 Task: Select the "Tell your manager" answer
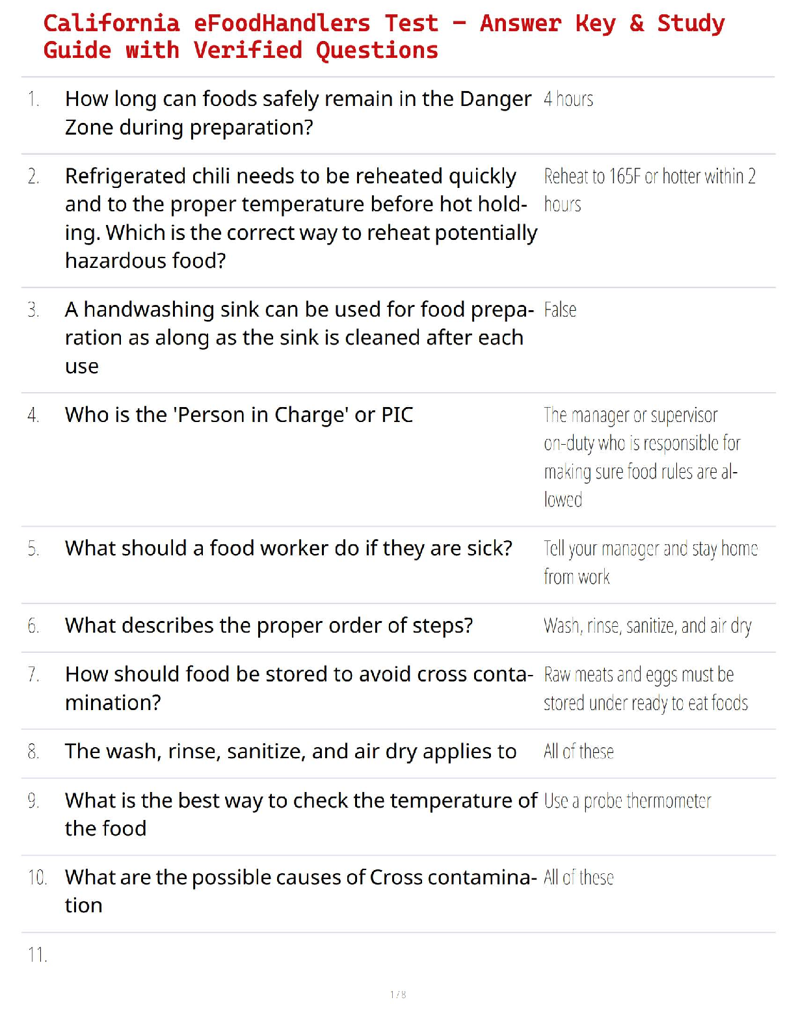click(x=650, y=562)
